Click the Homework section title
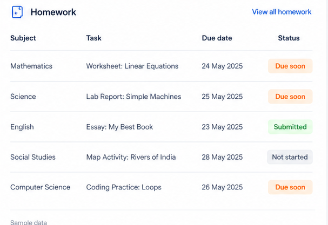The width and height of the screenshot is (328, 225). [x=53, y=12]
